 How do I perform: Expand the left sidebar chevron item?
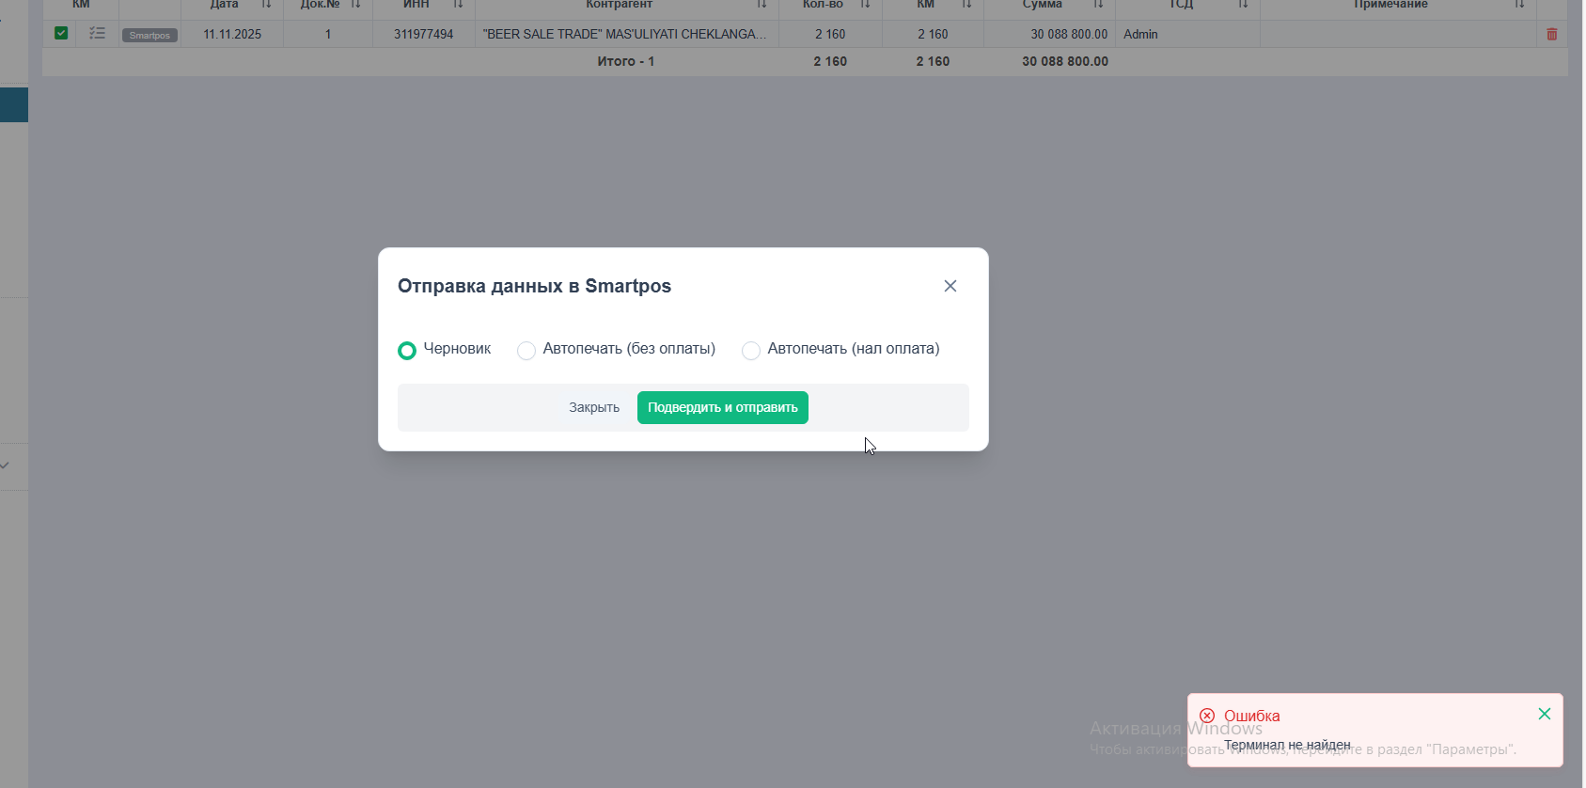[x=5, y=465]
